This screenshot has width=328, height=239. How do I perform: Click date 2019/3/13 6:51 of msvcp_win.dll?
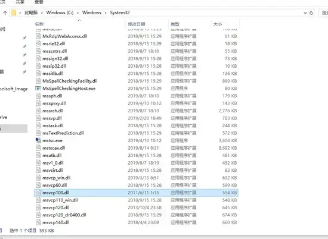[x=143, y=178]
